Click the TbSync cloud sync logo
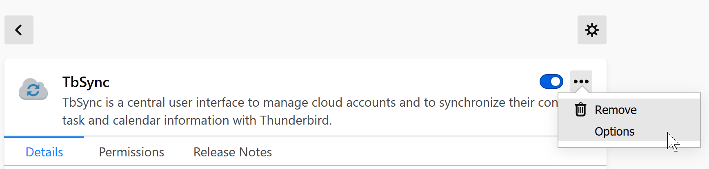 point(33,89)
